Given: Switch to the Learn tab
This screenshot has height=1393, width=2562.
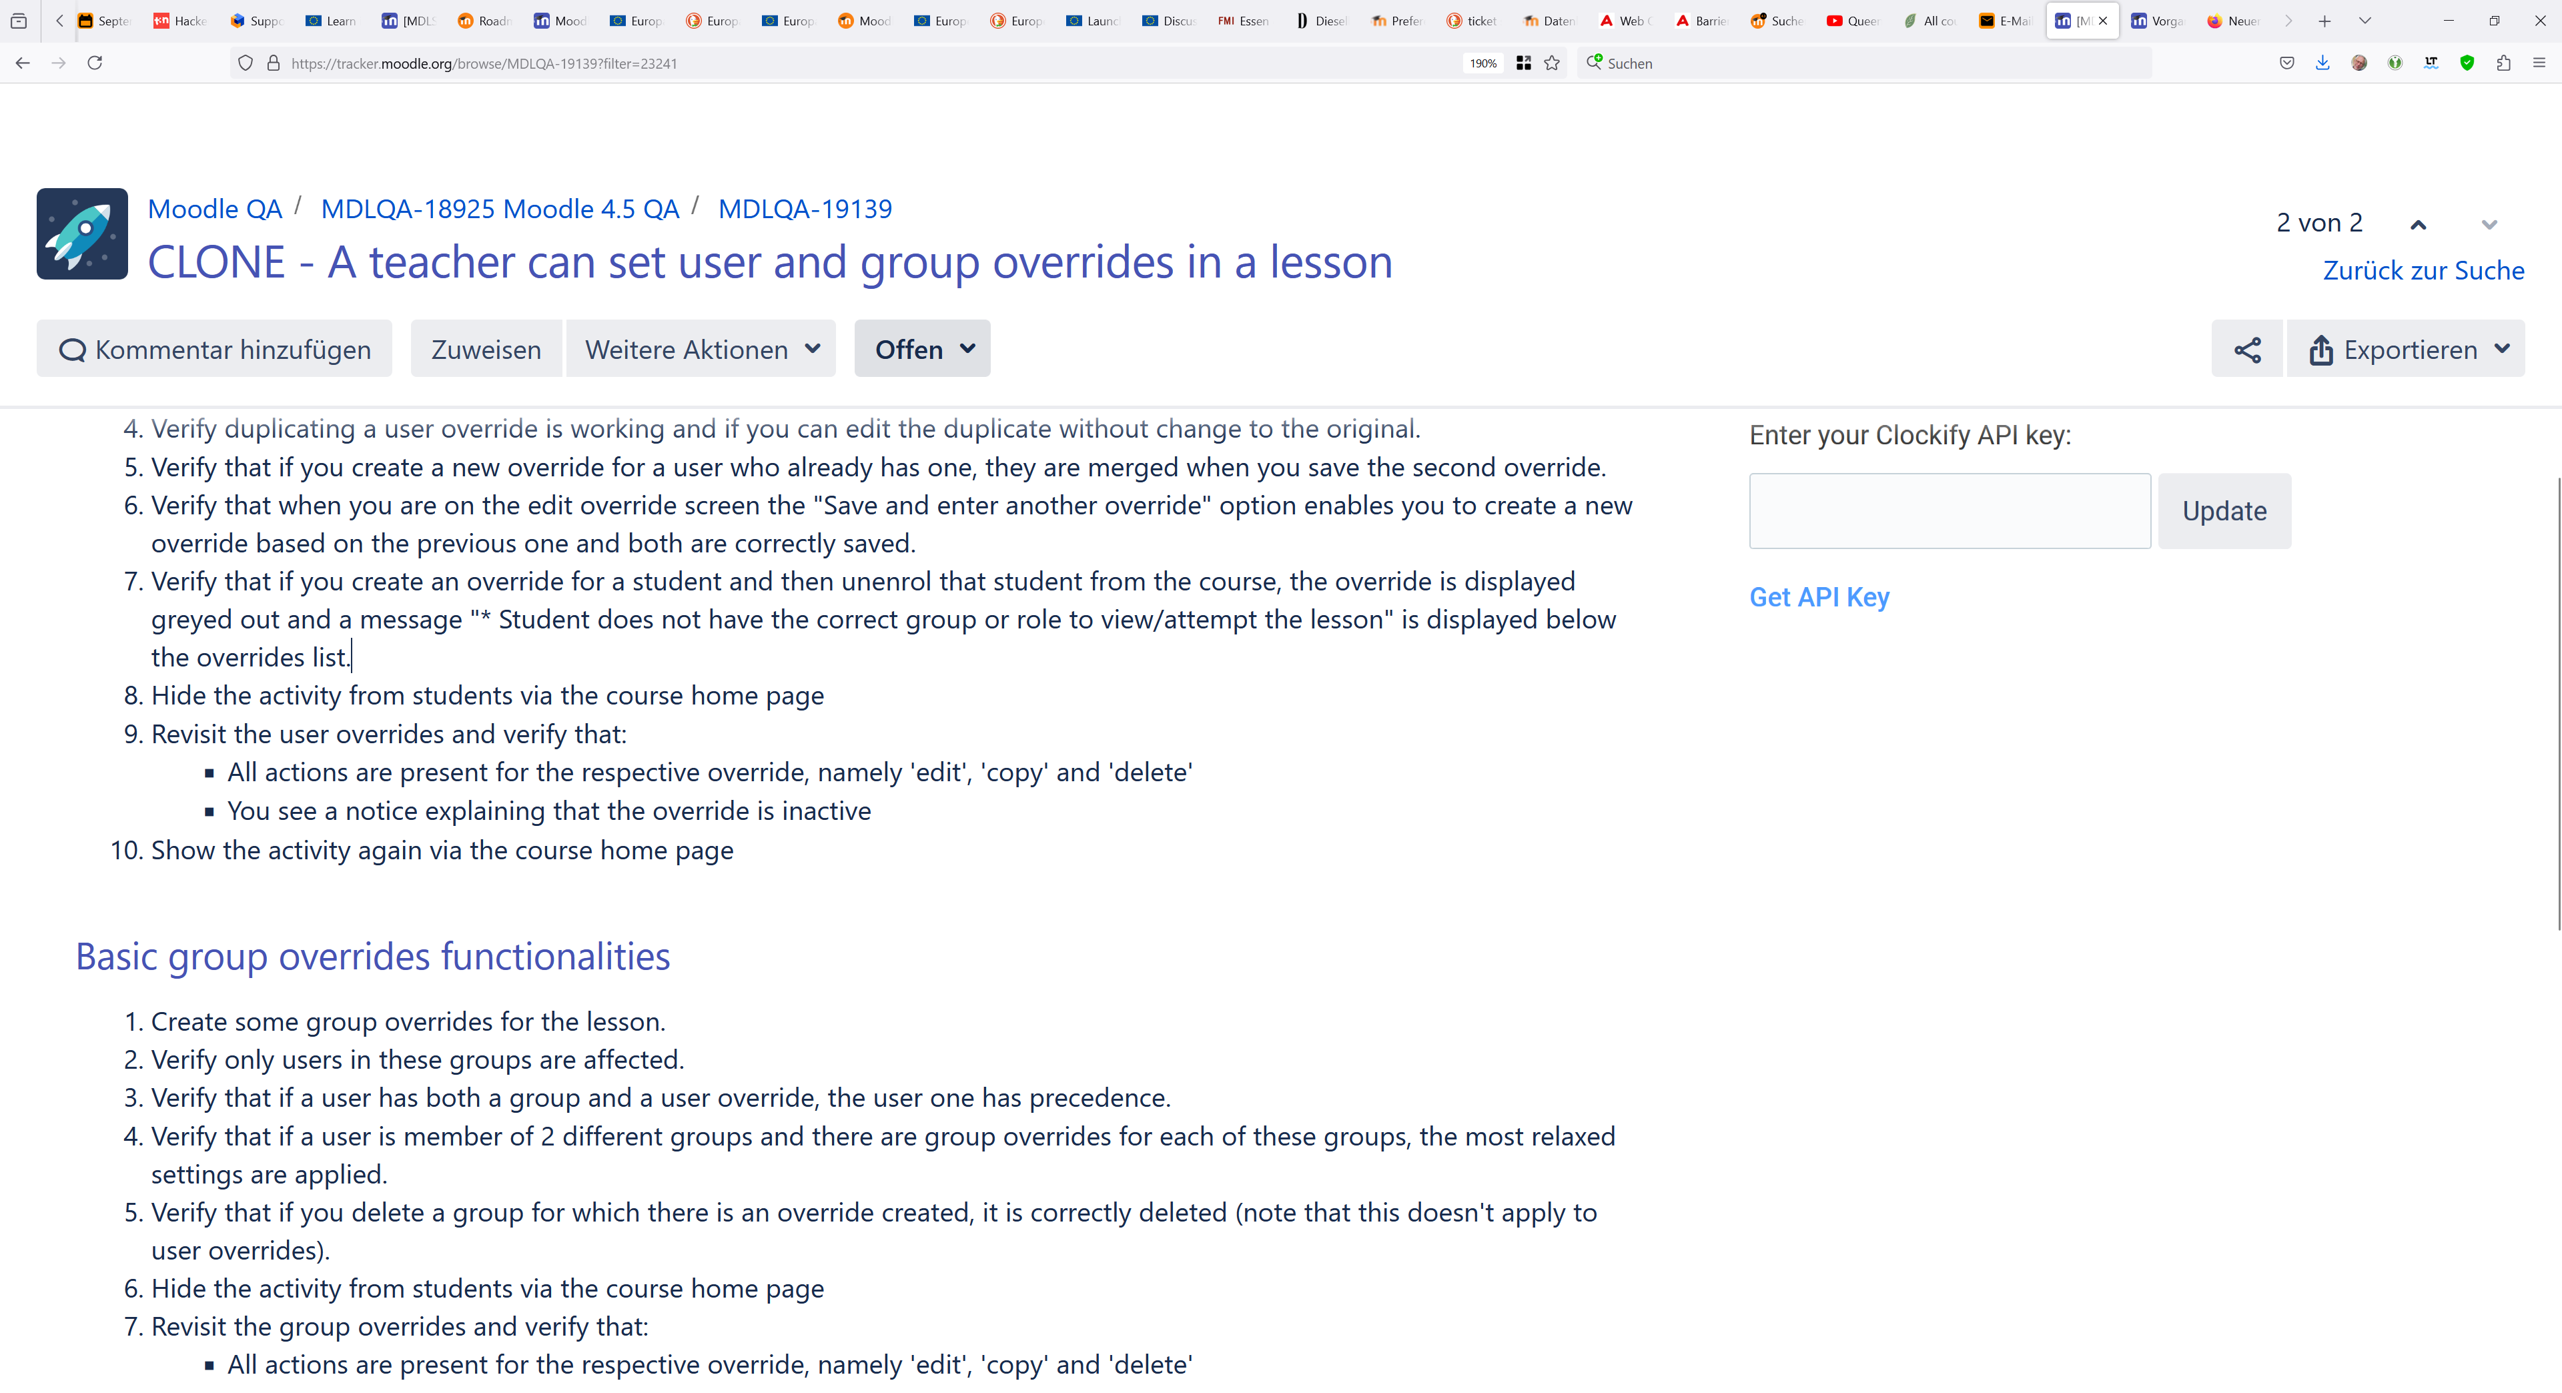Looking at the screenshot, I should (x=331, y=21).
